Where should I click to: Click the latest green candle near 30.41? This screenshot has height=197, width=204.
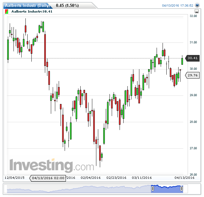pos(182,61)
